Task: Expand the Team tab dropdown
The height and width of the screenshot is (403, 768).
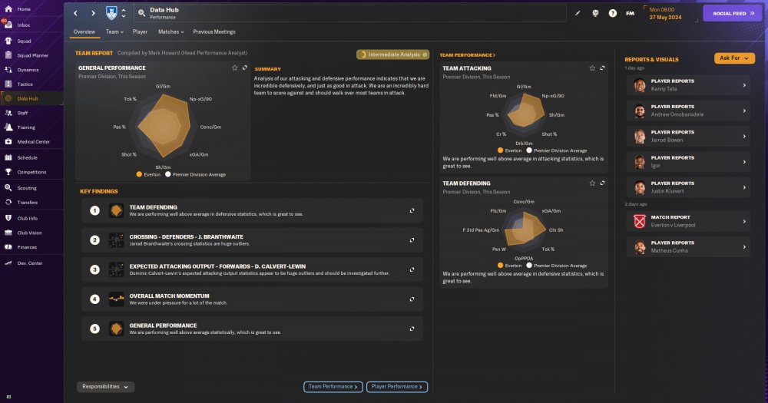Action: [114, 31]
